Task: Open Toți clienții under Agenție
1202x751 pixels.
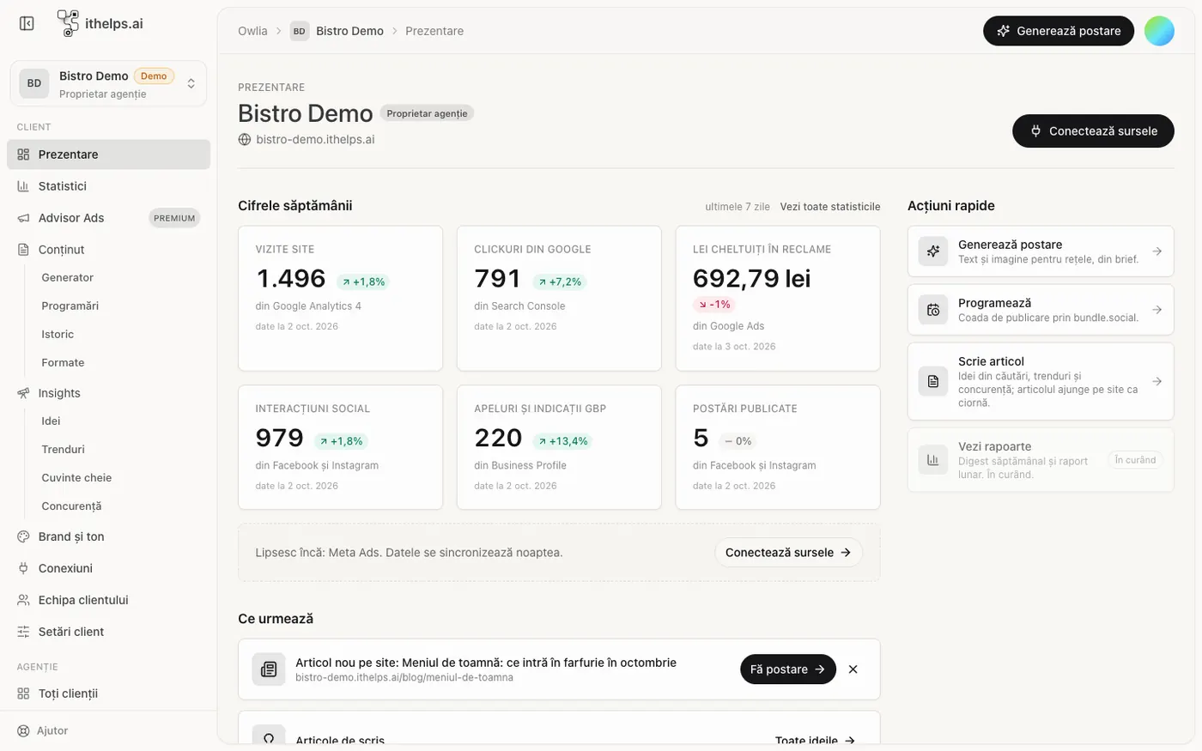Action: [108, 693]
